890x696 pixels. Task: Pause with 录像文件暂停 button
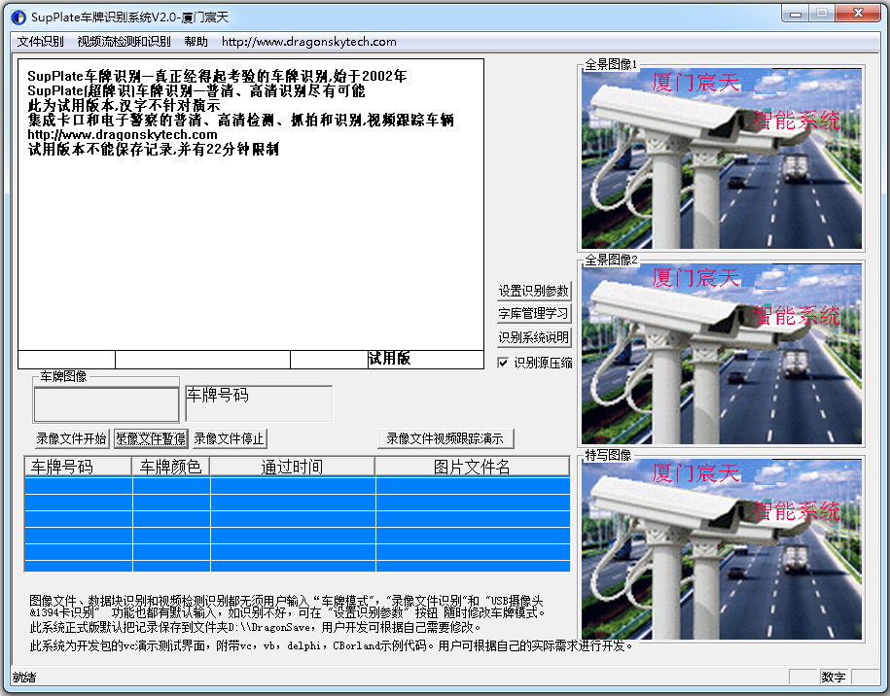[x=151, y=438]
